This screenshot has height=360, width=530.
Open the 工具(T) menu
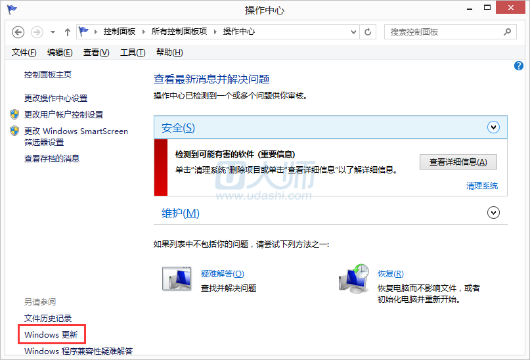click(x=133, y=53)
